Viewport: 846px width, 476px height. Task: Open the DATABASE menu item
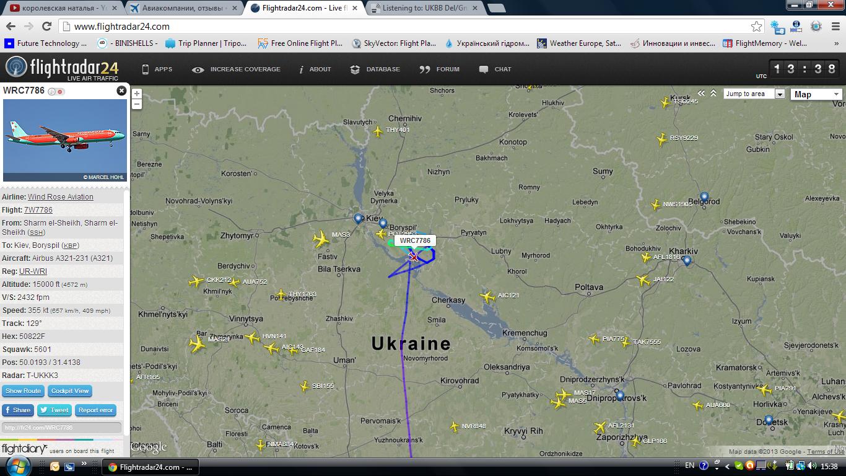(375, 69)
